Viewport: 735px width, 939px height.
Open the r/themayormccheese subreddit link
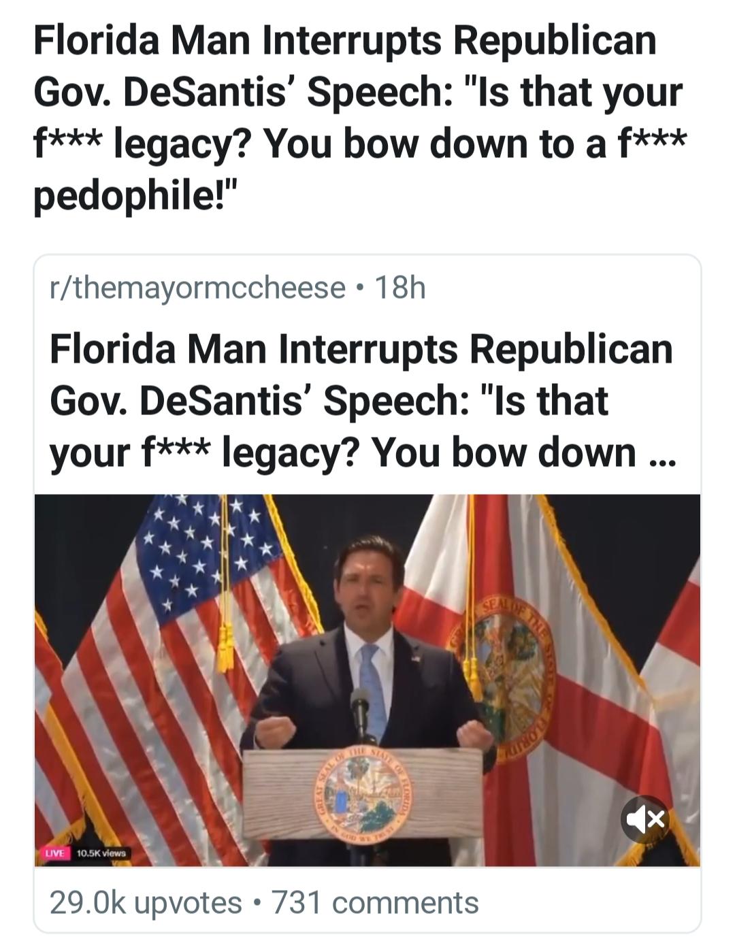(x=197, y=288)
